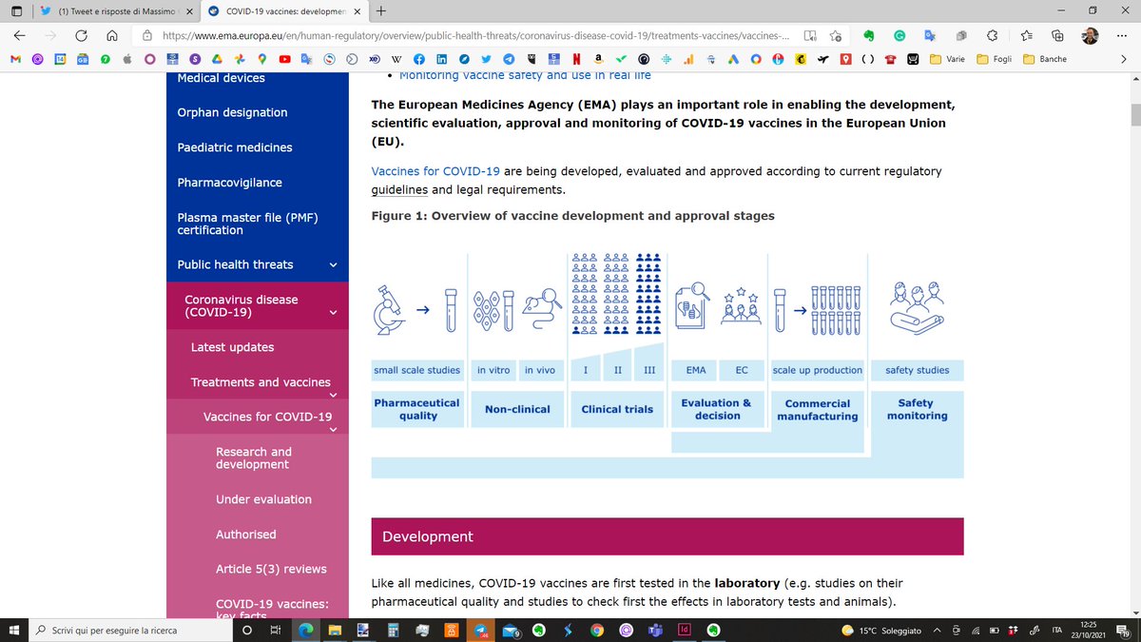
Task: Open Favorites list icon in toolbar
Action: [x=1027, y=35]
